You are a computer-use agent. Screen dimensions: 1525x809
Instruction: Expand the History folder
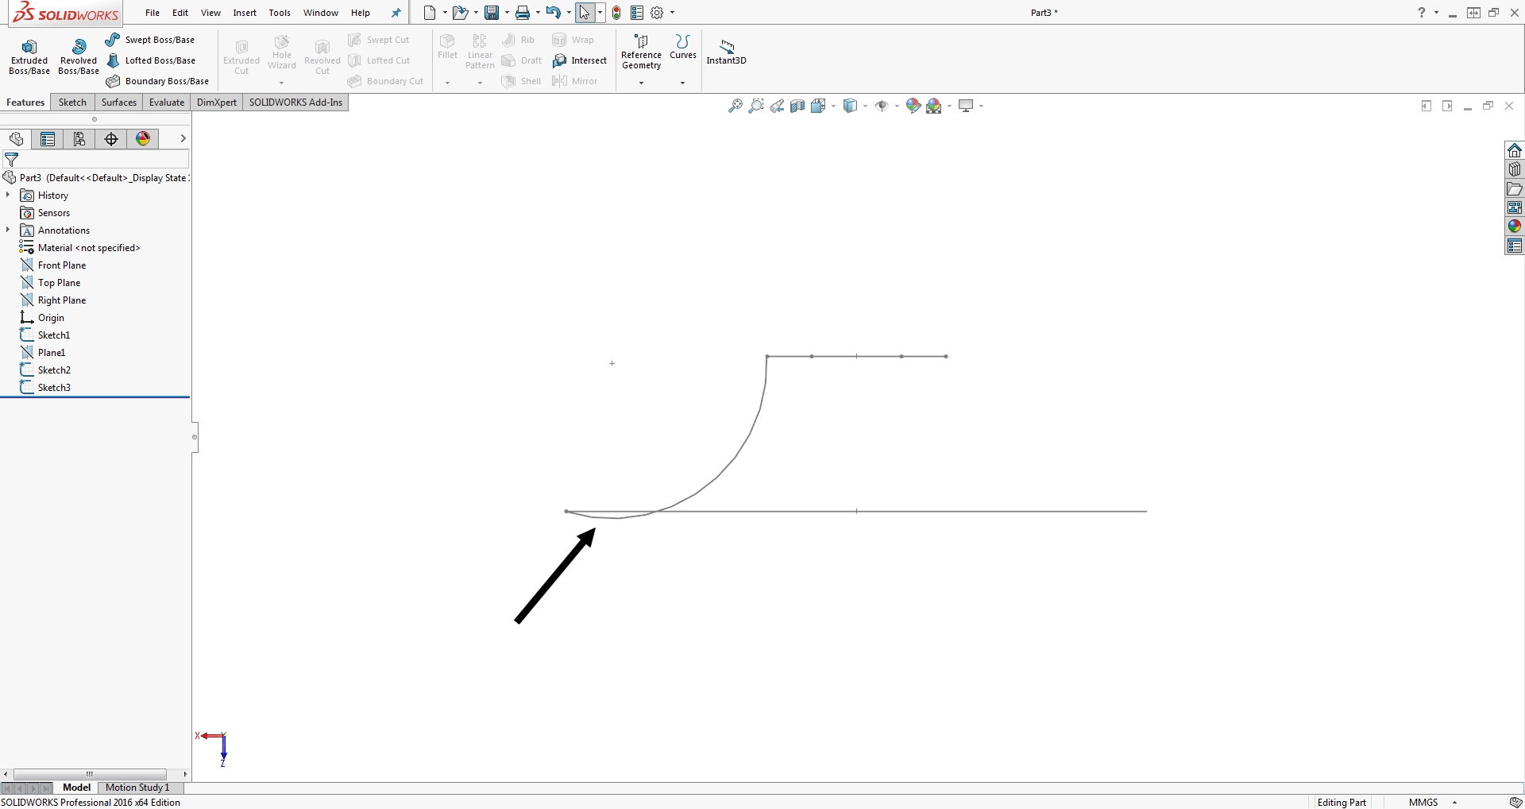[x=8, y=195]
